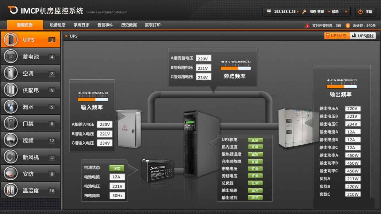Open the 蓄电池 battery sidebar icon

tap(11, 57)
